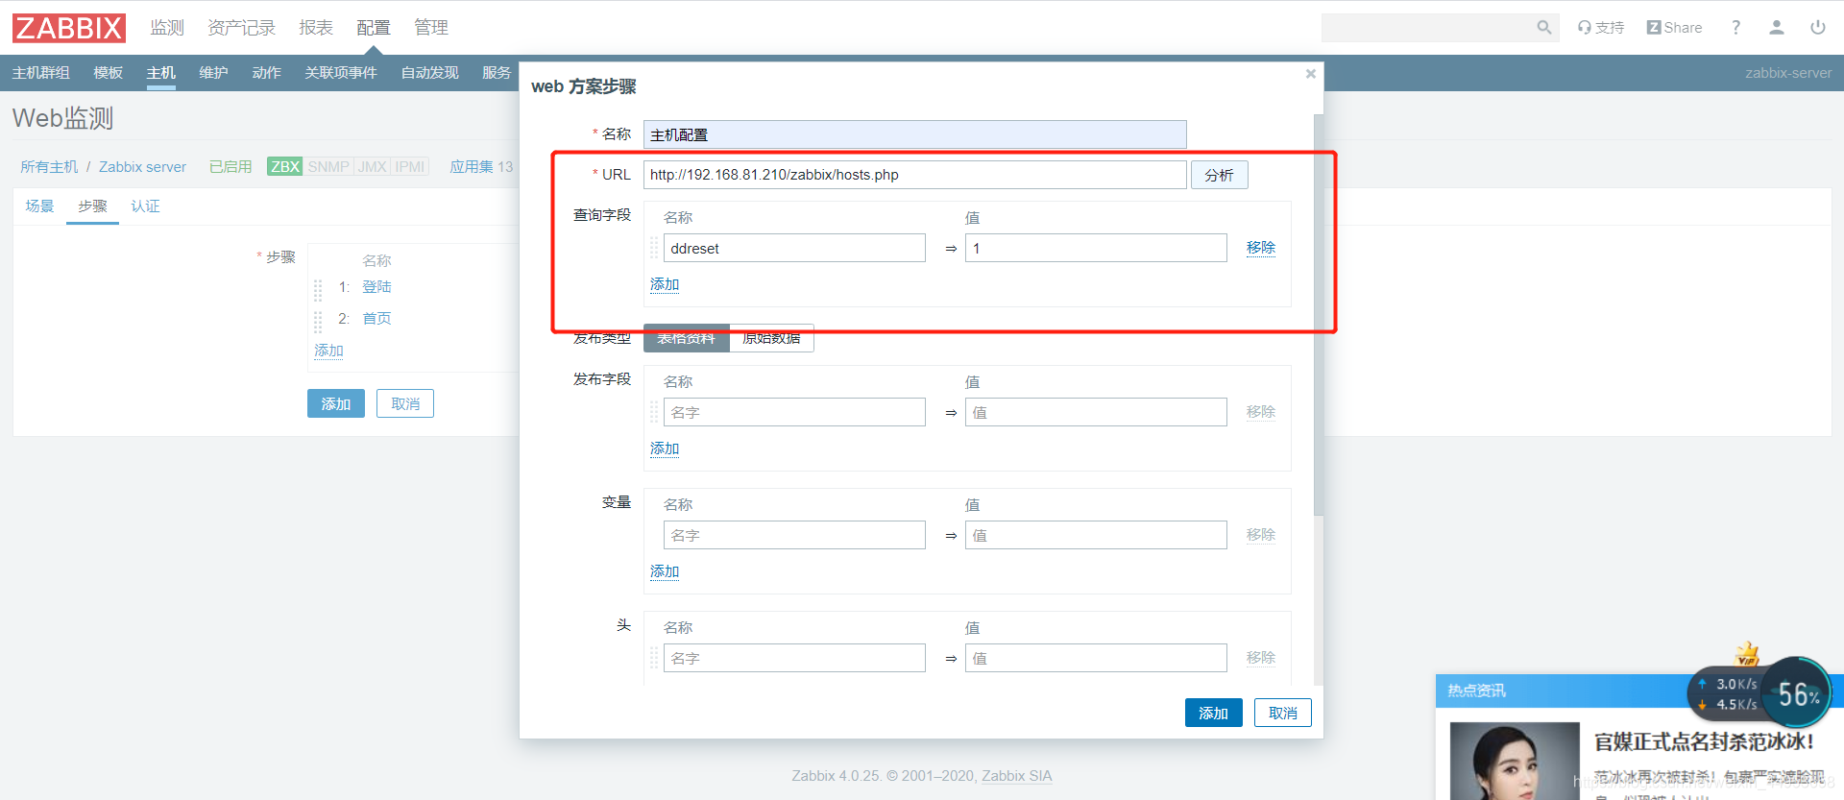Go to 维护 submenu
The image size is (1844, 800).
click(x=214, y=73)
